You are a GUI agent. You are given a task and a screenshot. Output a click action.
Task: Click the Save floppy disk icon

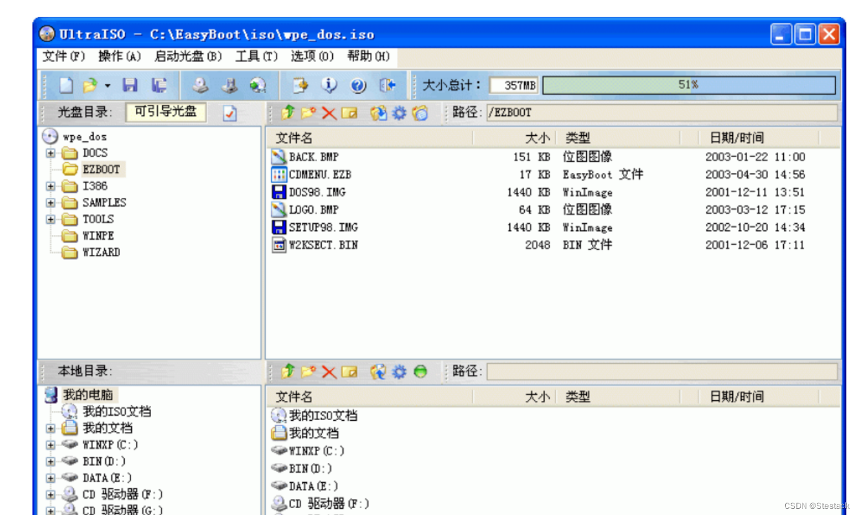(x=130, y=86)
